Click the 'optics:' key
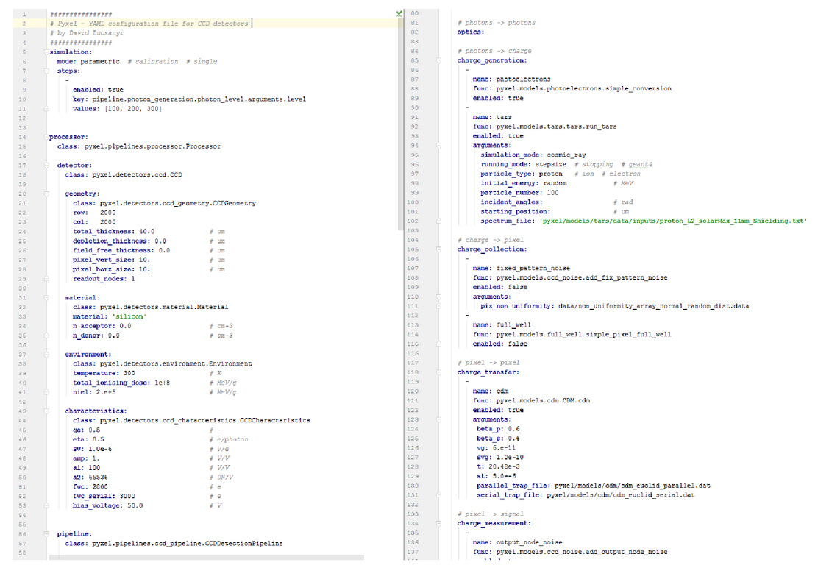The width and height of the screenshot is (829, 568). (x=471, y=32)
